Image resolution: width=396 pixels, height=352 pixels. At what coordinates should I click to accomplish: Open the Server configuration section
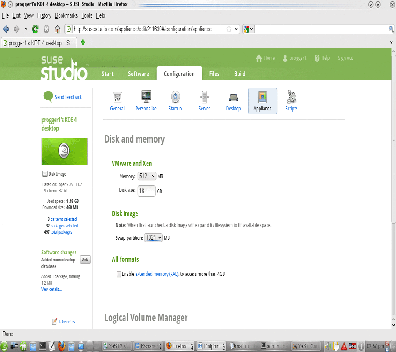(204, 101)
